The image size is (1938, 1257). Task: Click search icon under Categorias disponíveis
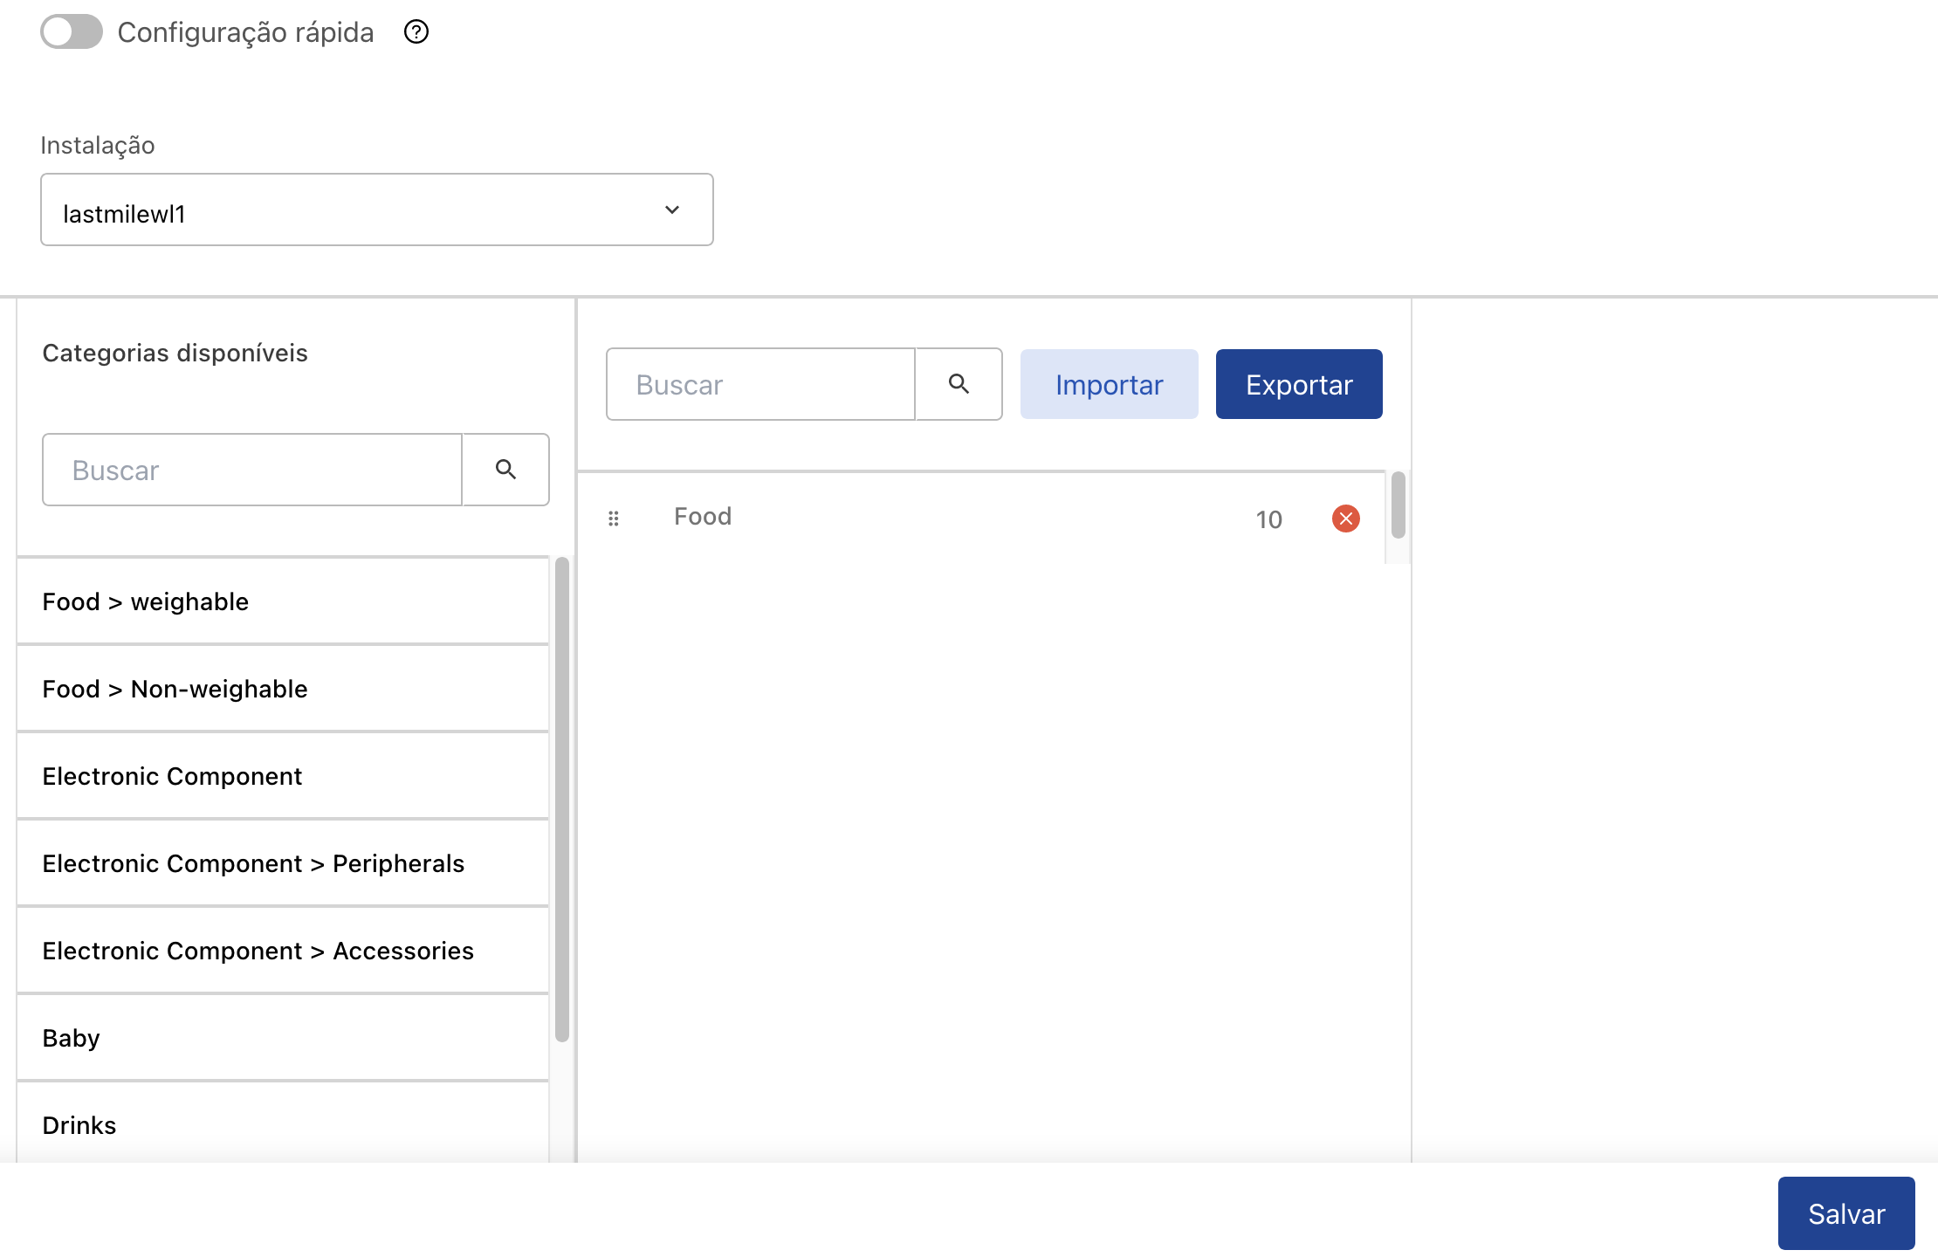tap(505, 470)
